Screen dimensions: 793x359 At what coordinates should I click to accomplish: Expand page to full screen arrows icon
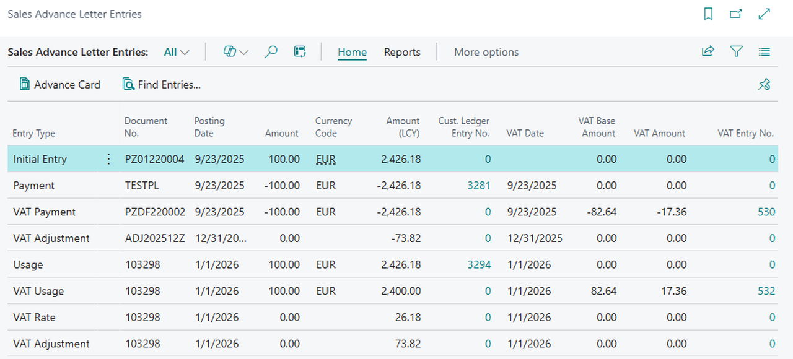point(765,14)
